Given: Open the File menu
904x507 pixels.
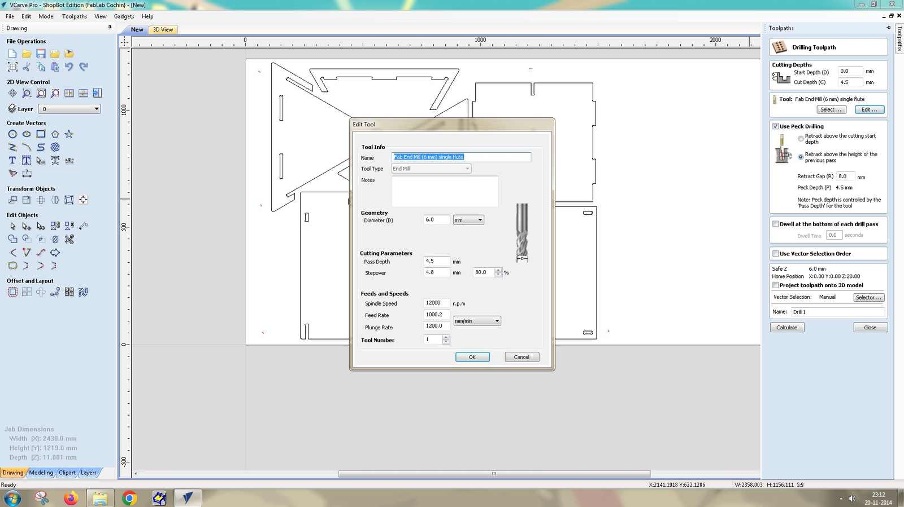Looking at the screenshot, I should click(10, 16).
